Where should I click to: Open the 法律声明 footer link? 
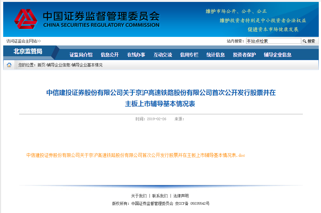[x=181, y=196]
